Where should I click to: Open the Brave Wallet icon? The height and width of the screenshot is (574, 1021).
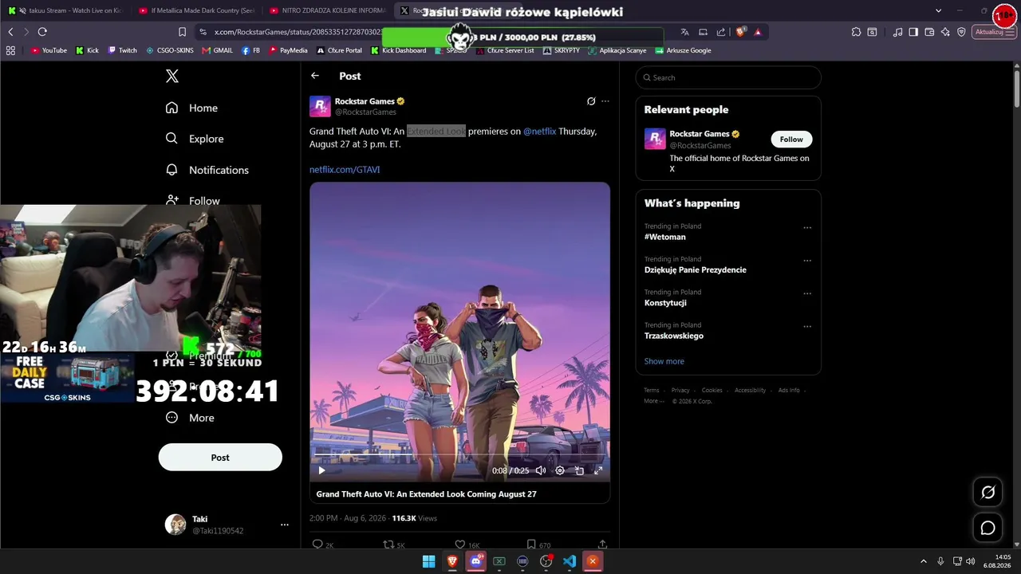[x=929, y=32]
